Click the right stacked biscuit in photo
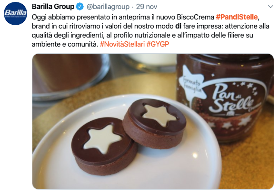278x193 pixels. 154,123
